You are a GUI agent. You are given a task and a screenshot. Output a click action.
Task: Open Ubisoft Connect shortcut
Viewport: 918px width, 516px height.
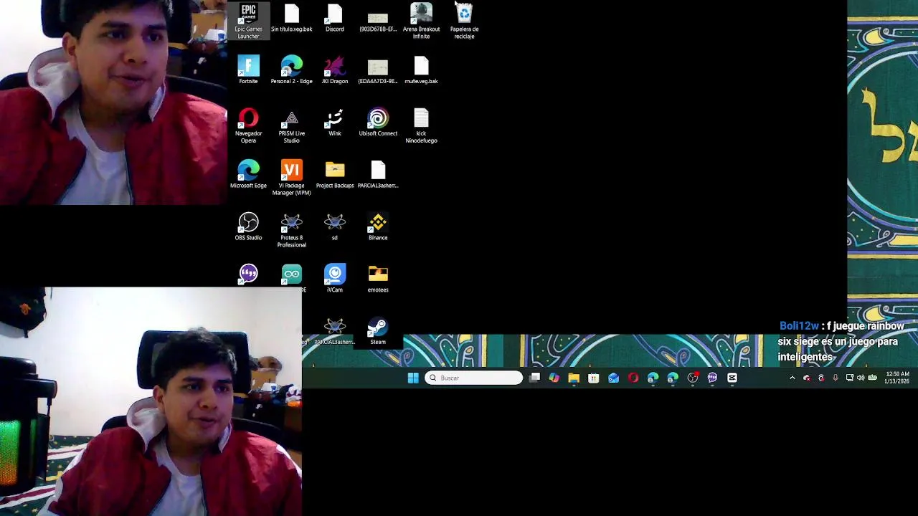tap(378, 123)
